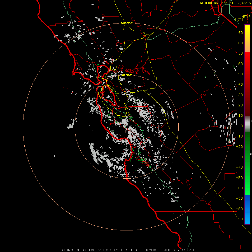Click the 60 value on velocity scale
The image size is (252, 252).
241,64
